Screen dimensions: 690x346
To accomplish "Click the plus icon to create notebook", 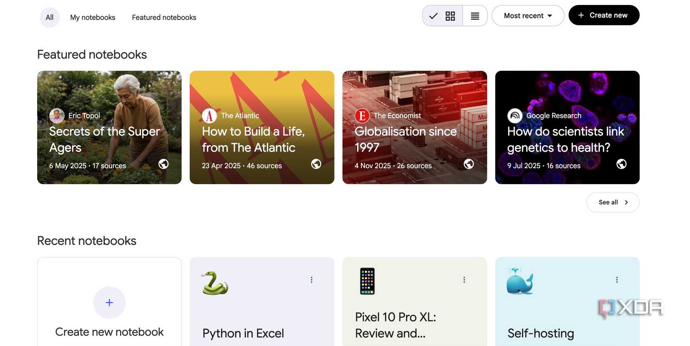I will tap(109, 302).
